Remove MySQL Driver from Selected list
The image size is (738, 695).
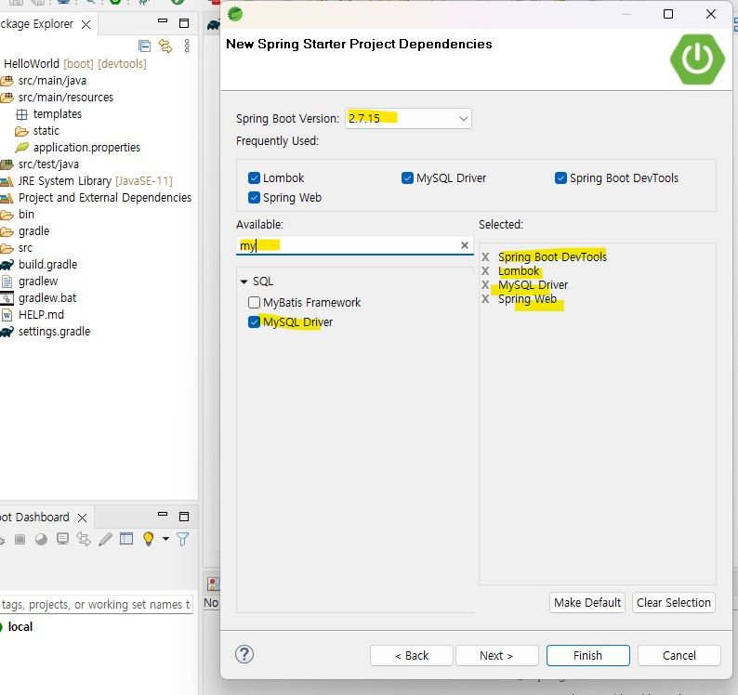click(x=485, y=285)
